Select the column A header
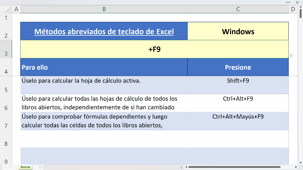This screenshot has width=303, height=170. [x=16, y=9]
